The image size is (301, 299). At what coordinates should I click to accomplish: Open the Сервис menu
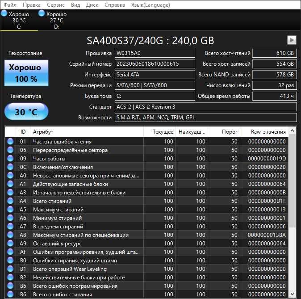[x=56, y=5]
